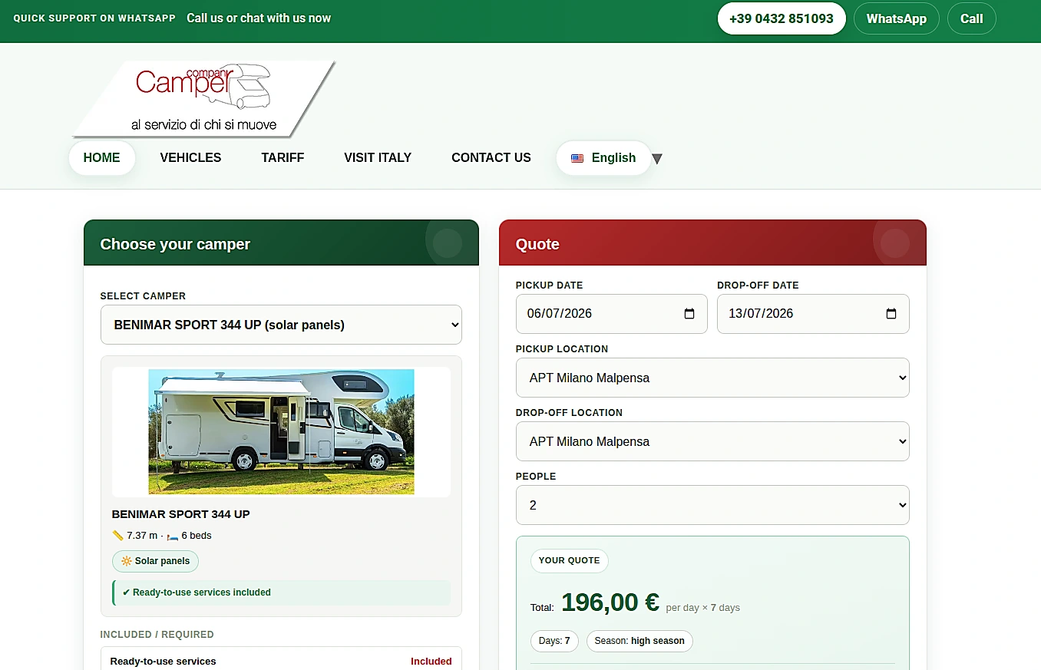This screenshot has width=1041, height=670.
Task: Open calendar picker icon in Drop-off Date field
Action: 891,314
